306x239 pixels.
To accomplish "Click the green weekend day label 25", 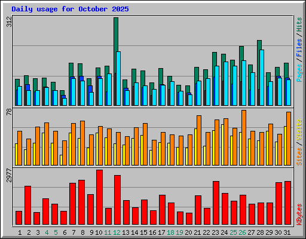I will (233, 232).
